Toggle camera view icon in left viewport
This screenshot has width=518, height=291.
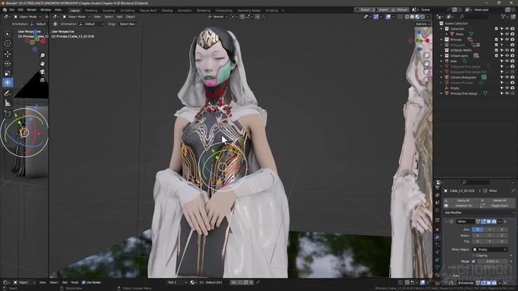click(x=42, y=71)
